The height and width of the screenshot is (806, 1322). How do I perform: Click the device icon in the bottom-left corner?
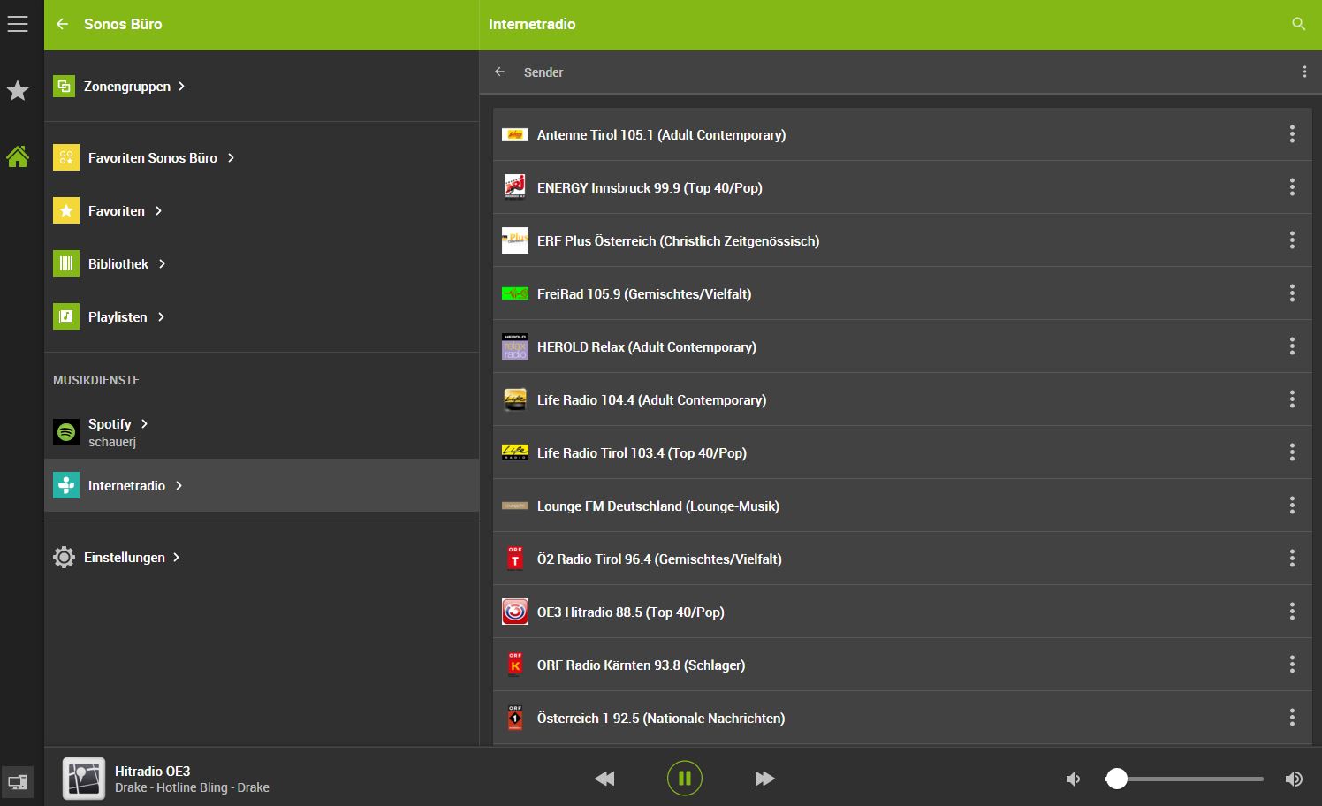click(18, 781)
